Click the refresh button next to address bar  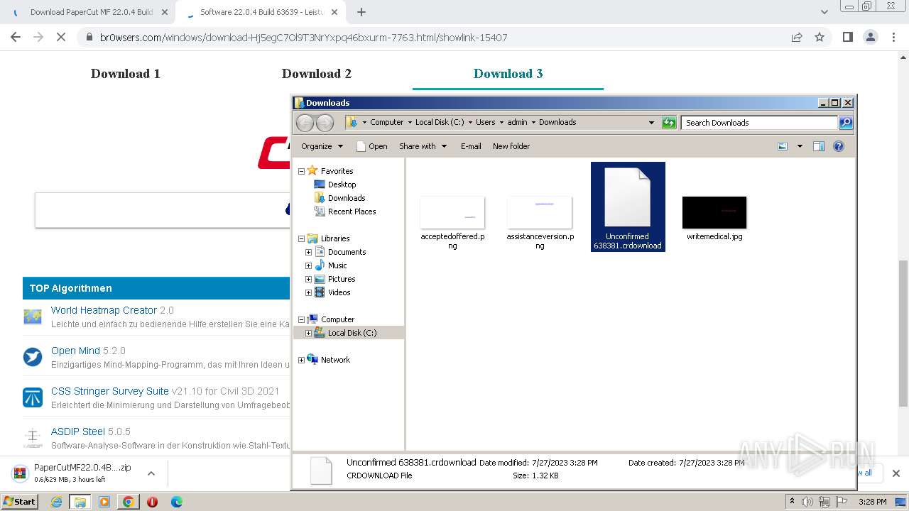669,123
